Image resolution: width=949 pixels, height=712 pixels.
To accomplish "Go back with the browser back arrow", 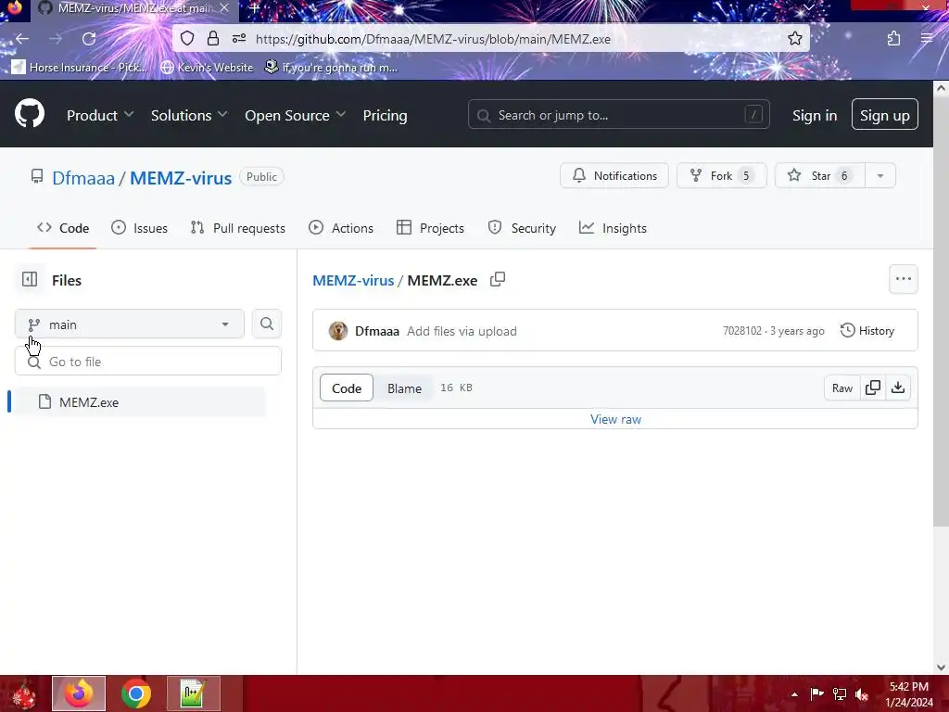I will click(x=22, y=39).
